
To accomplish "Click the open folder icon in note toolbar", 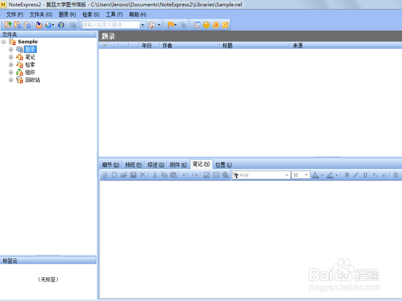I will click(x=124, y=175).
